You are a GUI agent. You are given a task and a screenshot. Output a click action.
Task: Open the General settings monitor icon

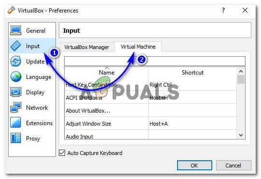15,30
